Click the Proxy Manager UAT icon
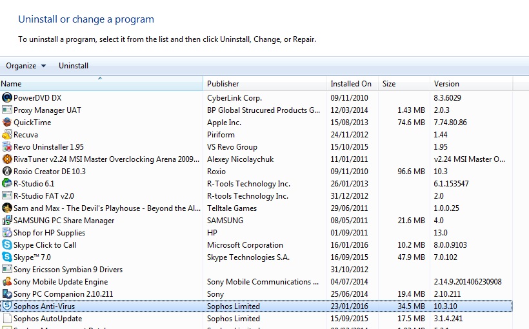This screenshot has height=329, width=529. point(6,110)
